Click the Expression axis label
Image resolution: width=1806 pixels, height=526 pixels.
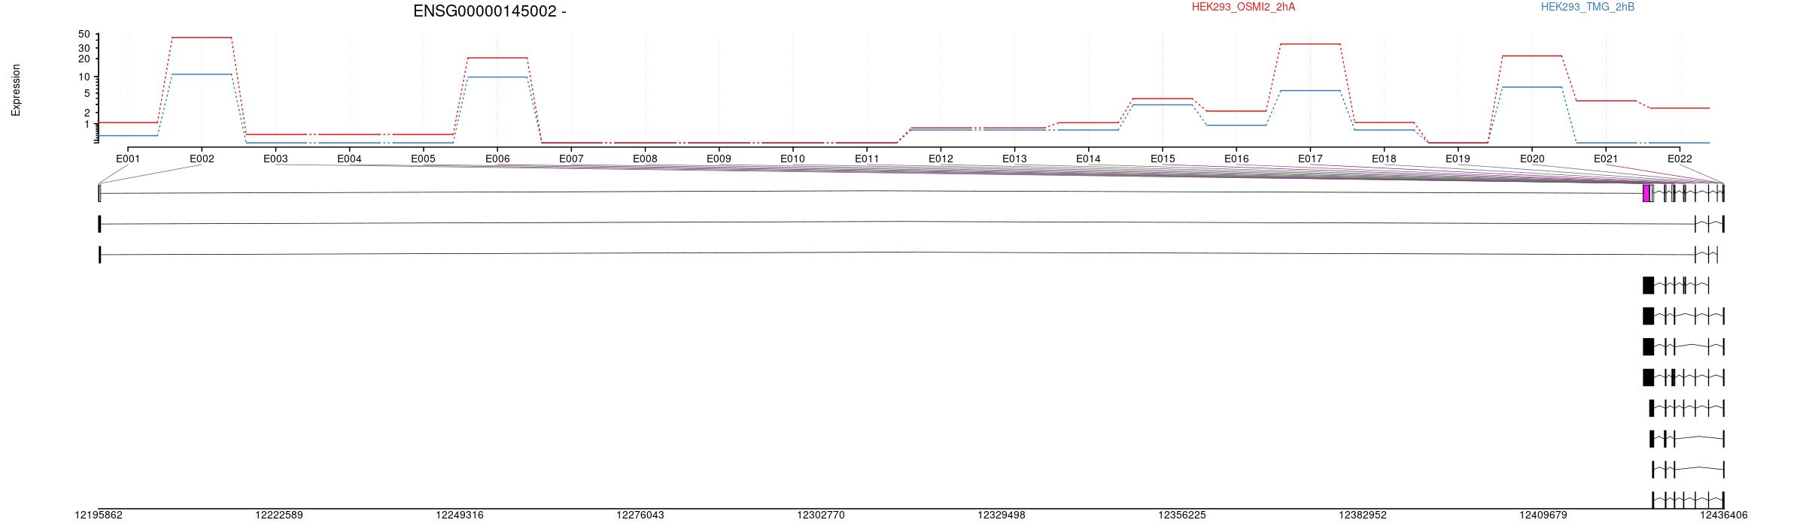click(x=16, y=90)
